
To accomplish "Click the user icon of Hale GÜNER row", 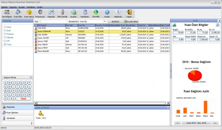I will 36,35.
